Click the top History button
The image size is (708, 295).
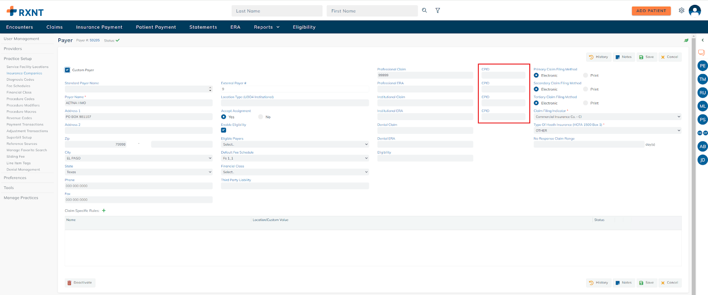[x=599, y=57]
